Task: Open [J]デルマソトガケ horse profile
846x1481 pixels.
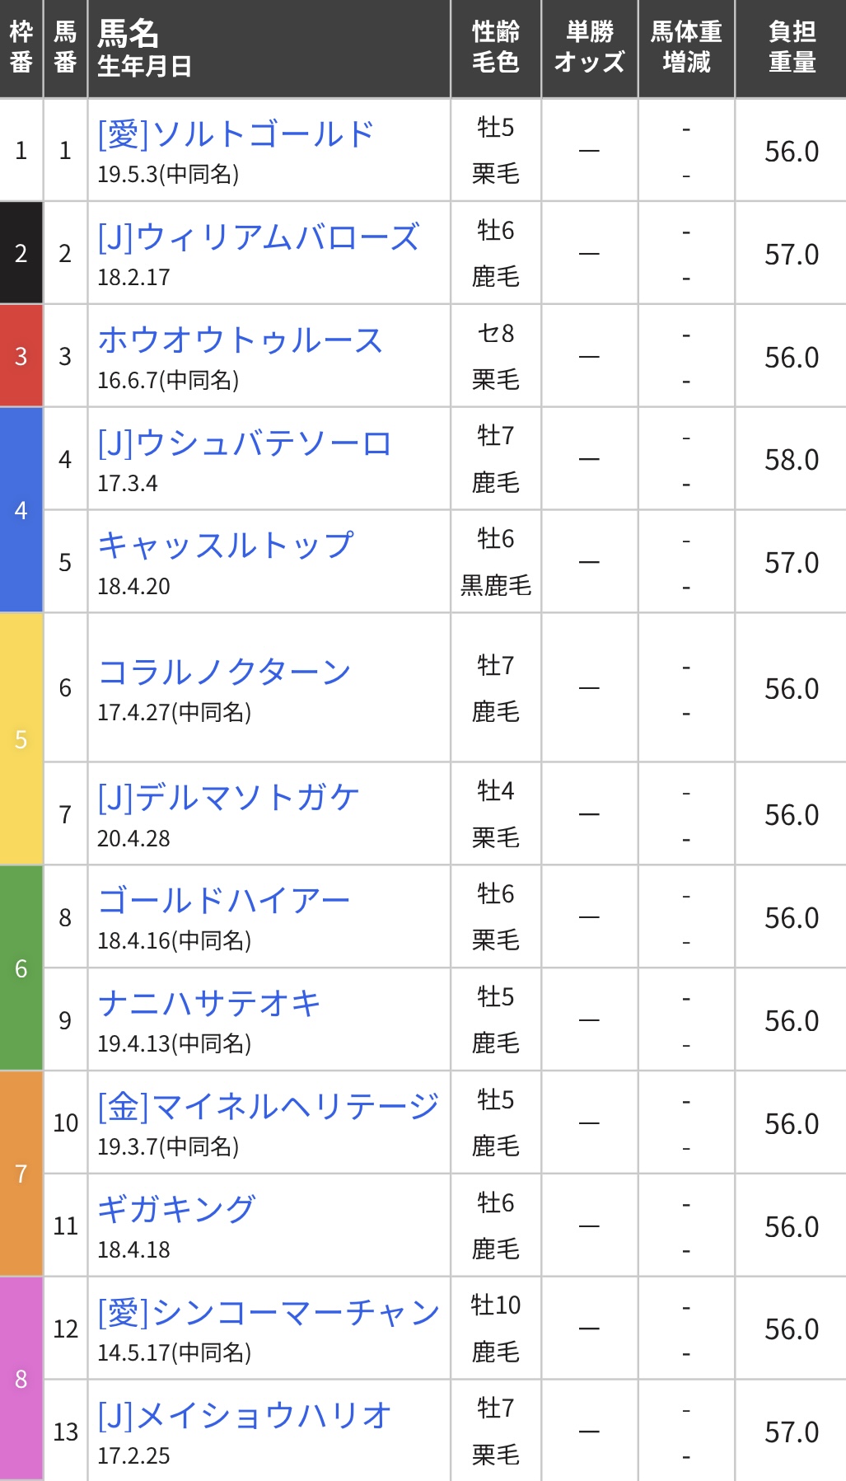Action: [228, 798]
